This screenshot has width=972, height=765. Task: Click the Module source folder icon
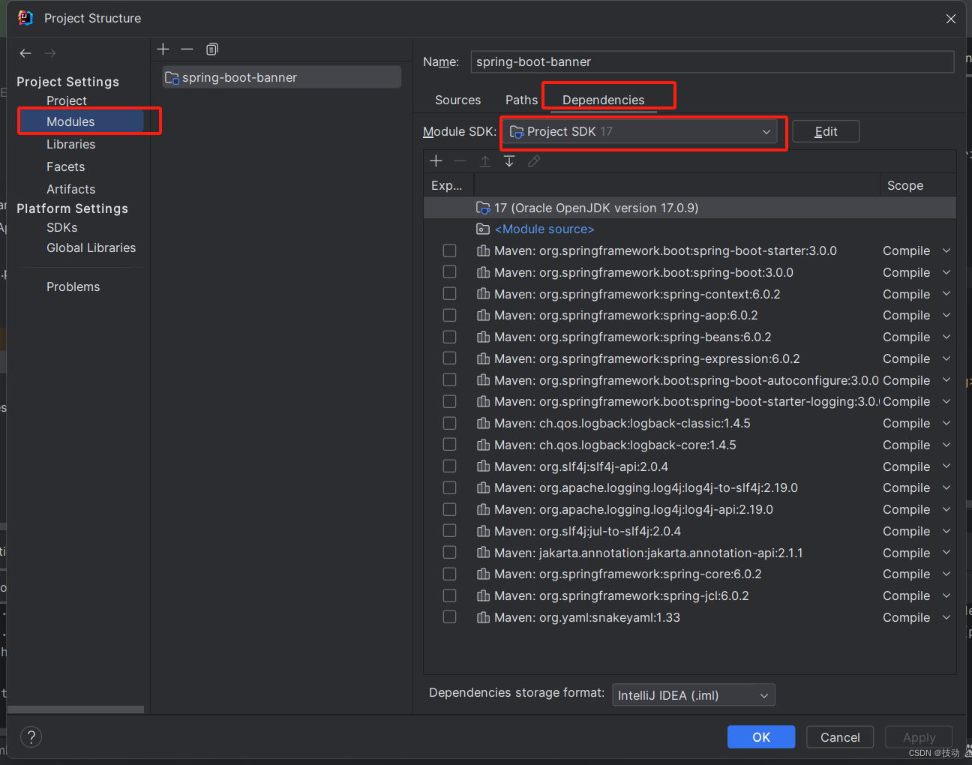tap(483, 229)
